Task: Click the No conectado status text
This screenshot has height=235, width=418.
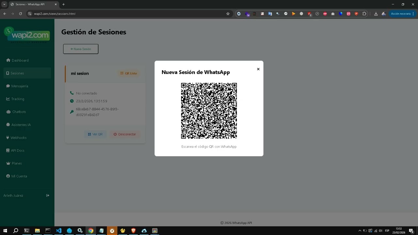Action: 87,93
